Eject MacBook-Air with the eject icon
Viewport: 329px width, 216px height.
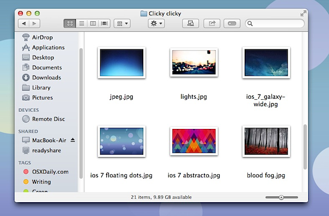click(73, 140)
